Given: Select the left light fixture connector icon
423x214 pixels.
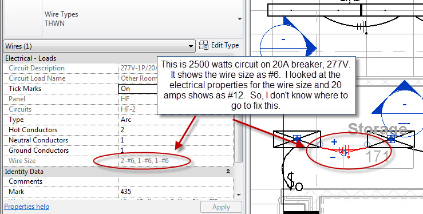Looking at the screenshot, I should point(297,138).
